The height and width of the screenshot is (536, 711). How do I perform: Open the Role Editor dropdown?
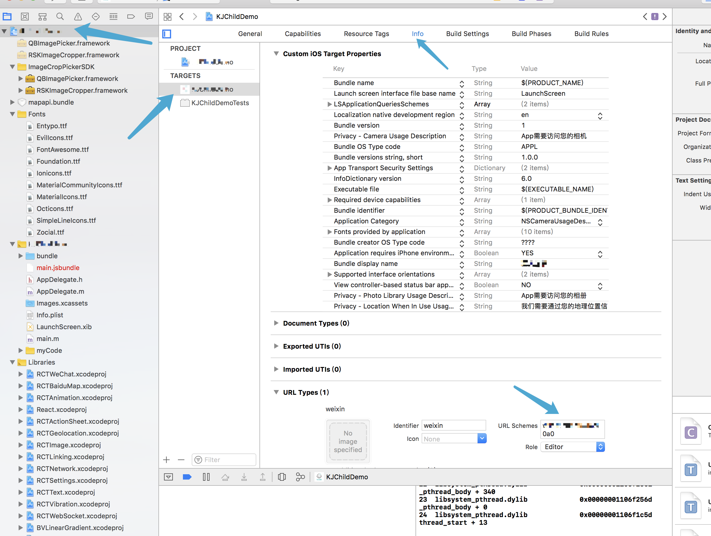[x=572, y=447]
